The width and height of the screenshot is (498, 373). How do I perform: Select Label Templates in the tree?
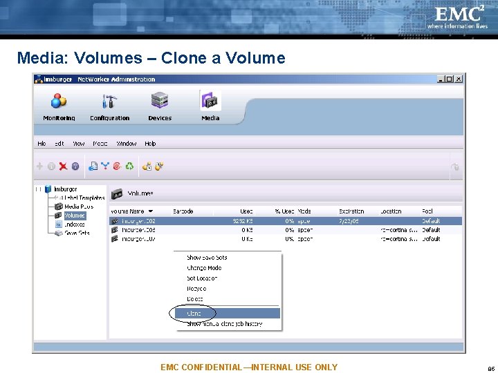84,198
